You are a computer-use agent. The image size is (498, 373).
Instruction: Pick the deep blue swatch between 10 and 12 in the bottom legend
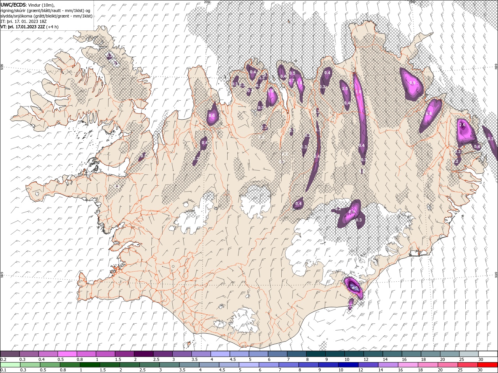click(x=347, y=365)
